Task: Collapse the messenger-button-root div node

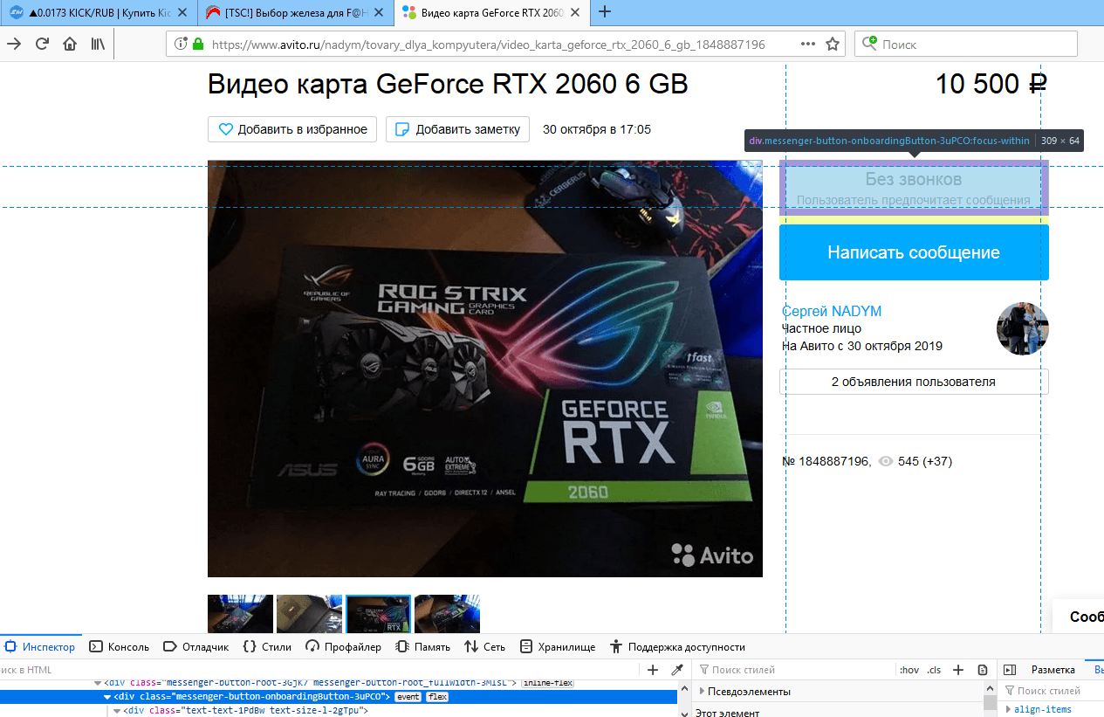Action: pyautogui.click(x=99, y=683)
